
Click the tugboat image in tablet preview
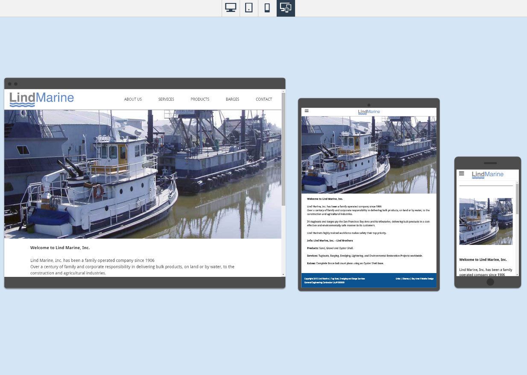[x=369, y=155]
